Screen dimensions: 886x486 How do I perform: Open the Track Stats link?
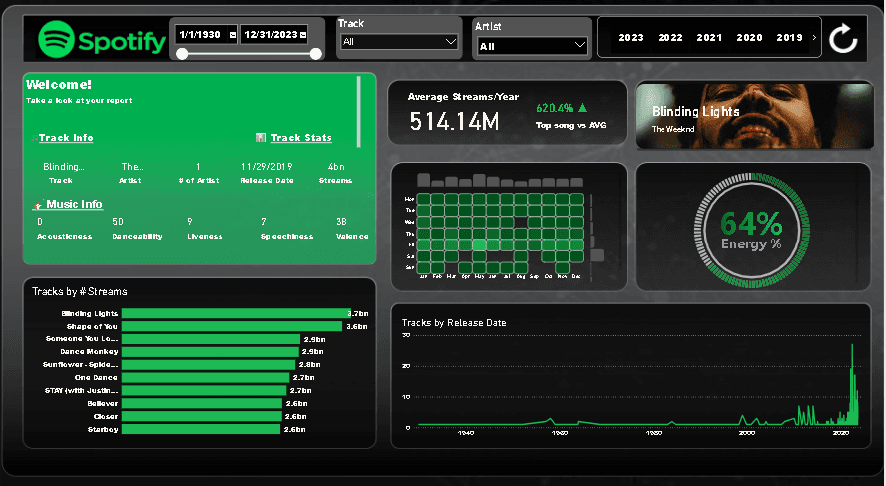[x=301, y=138]
